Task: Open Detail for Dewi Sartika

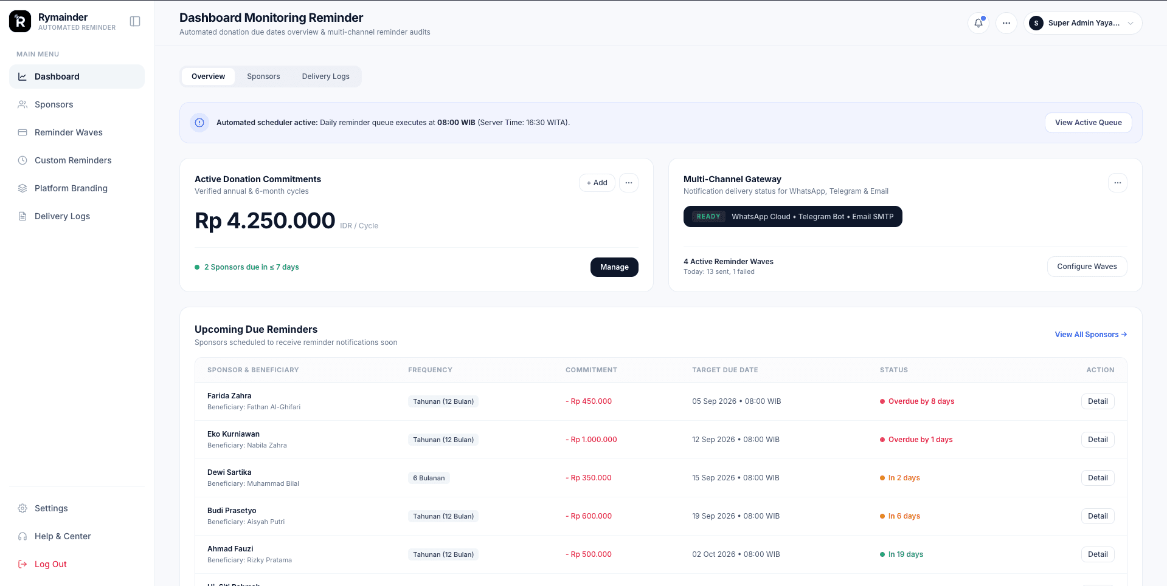Action: [1098, 478]
